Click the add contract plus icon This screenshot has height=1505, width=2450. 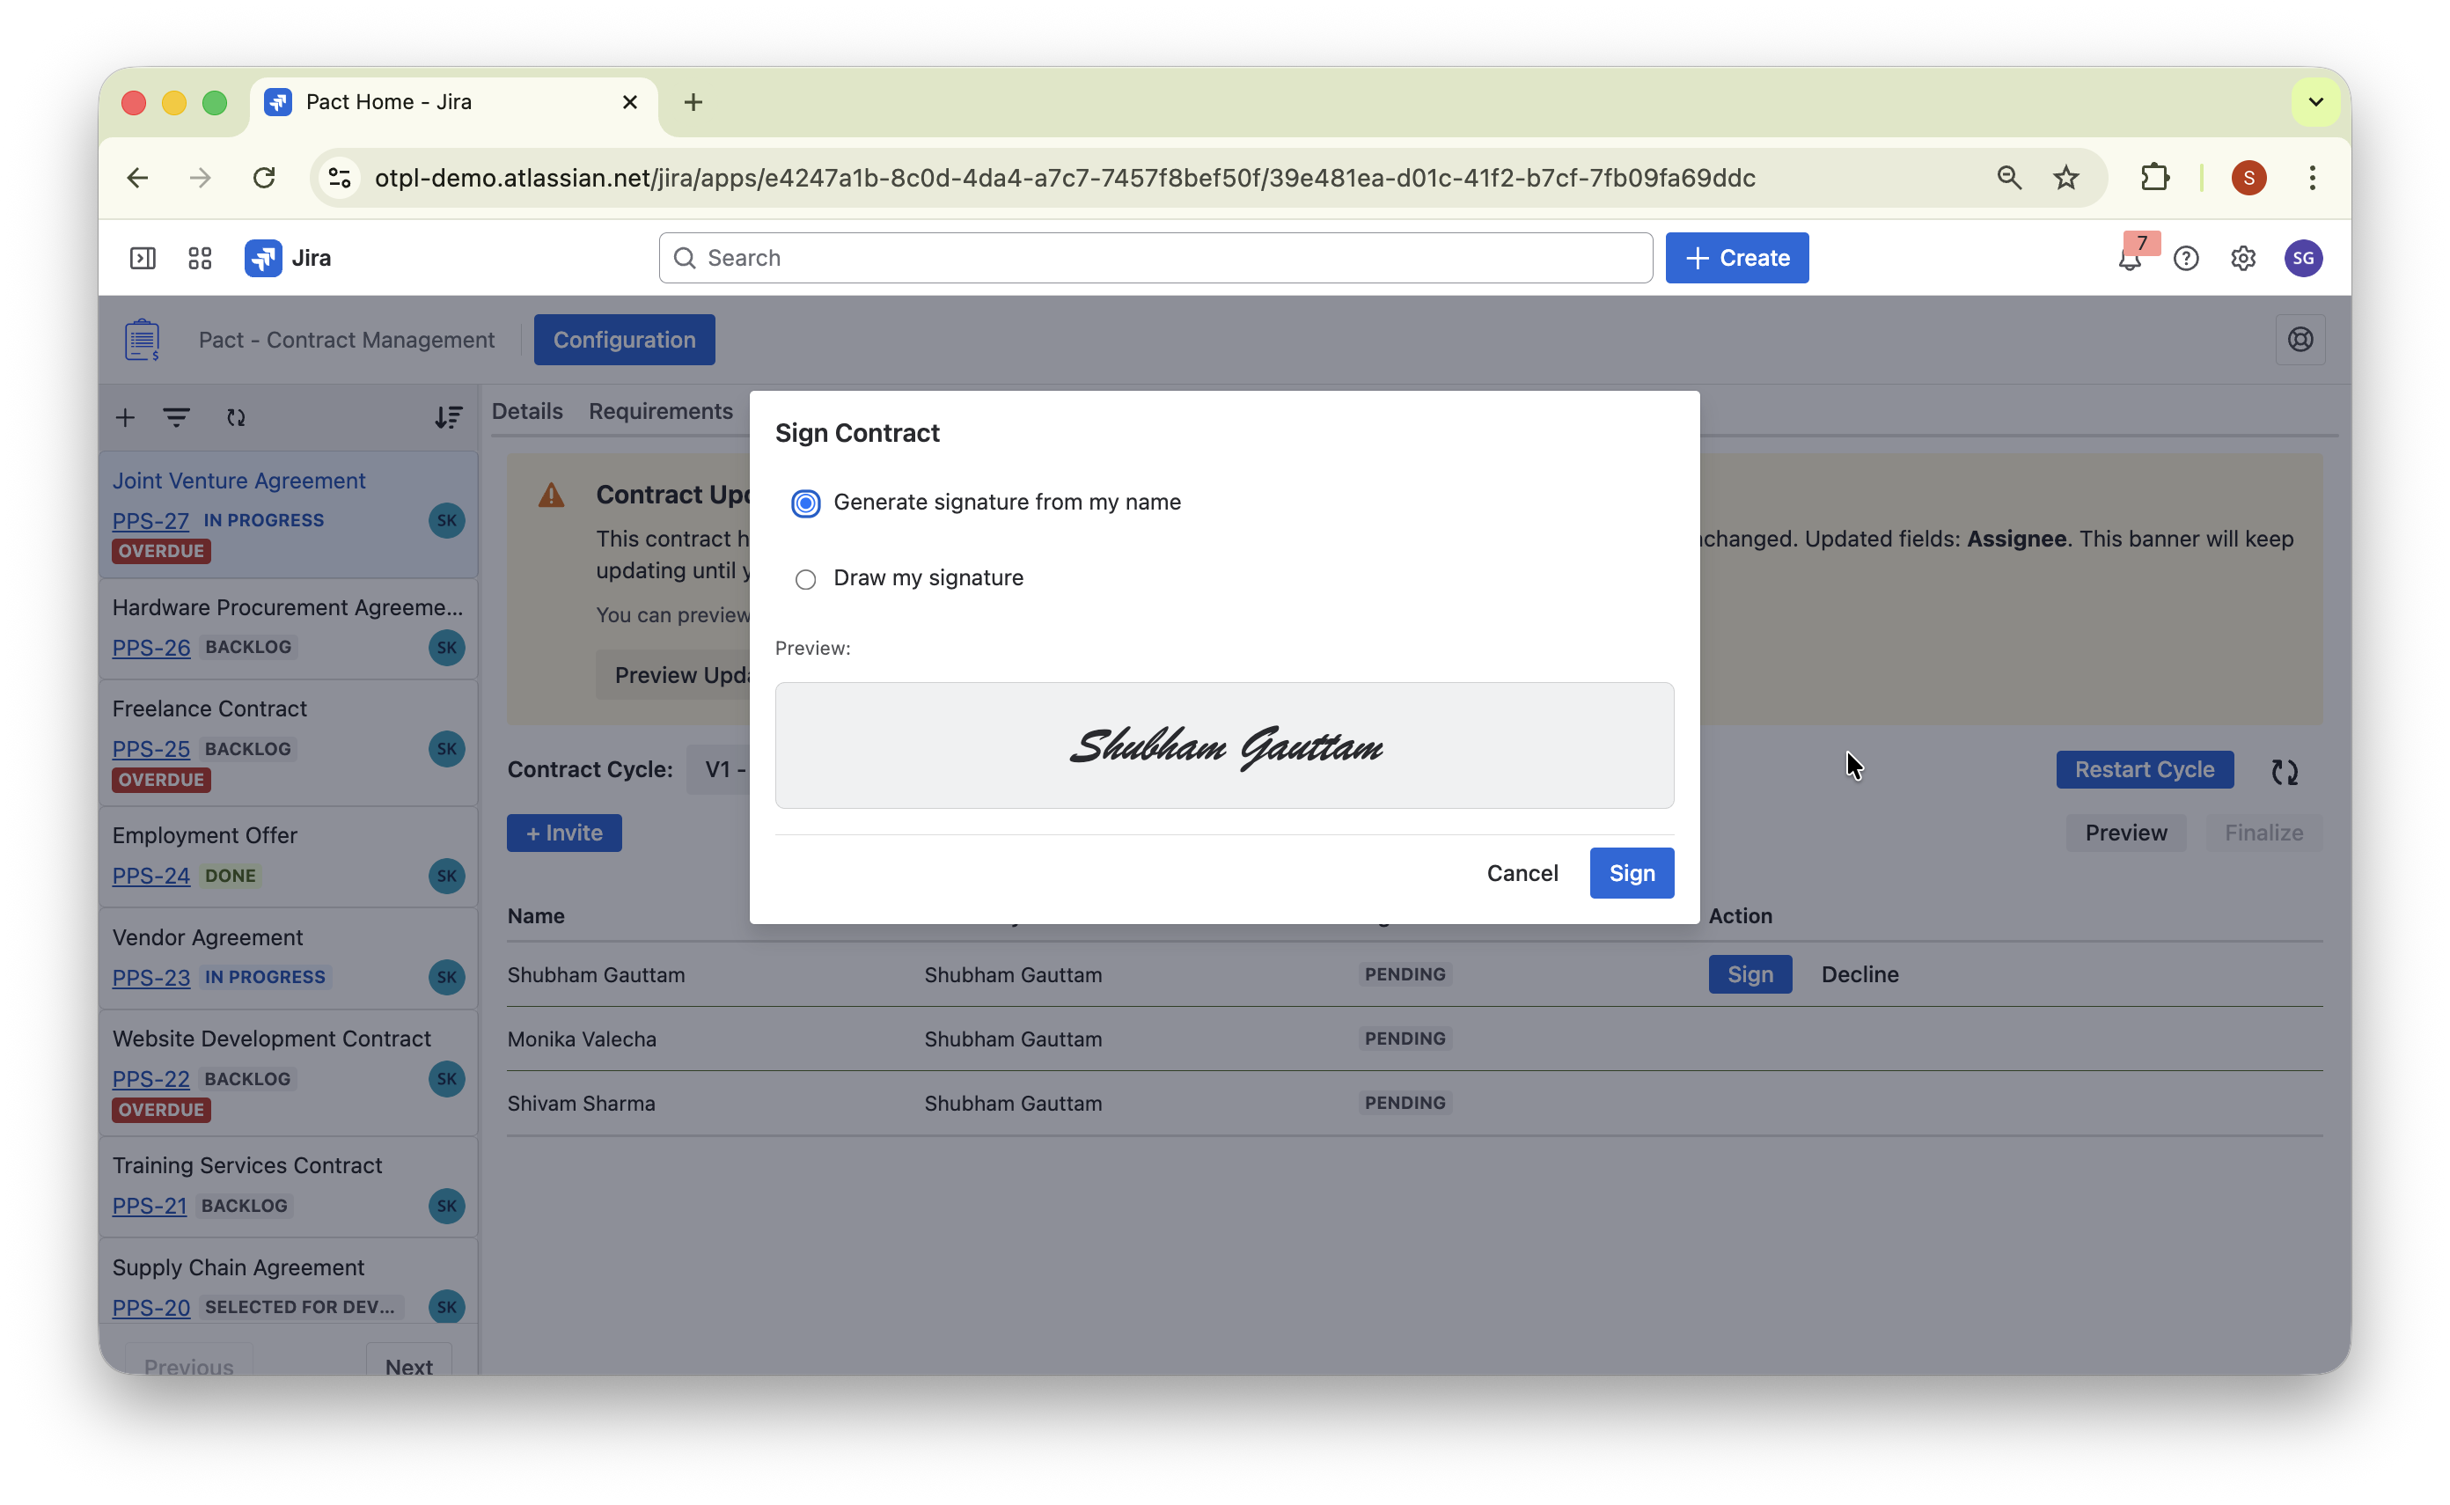pos(125,418)
